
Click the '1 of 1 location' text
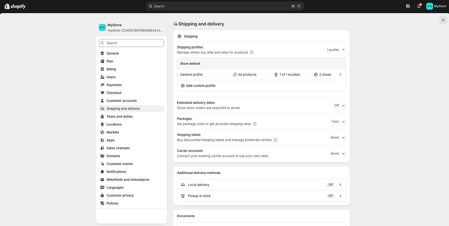click(290, 75)
